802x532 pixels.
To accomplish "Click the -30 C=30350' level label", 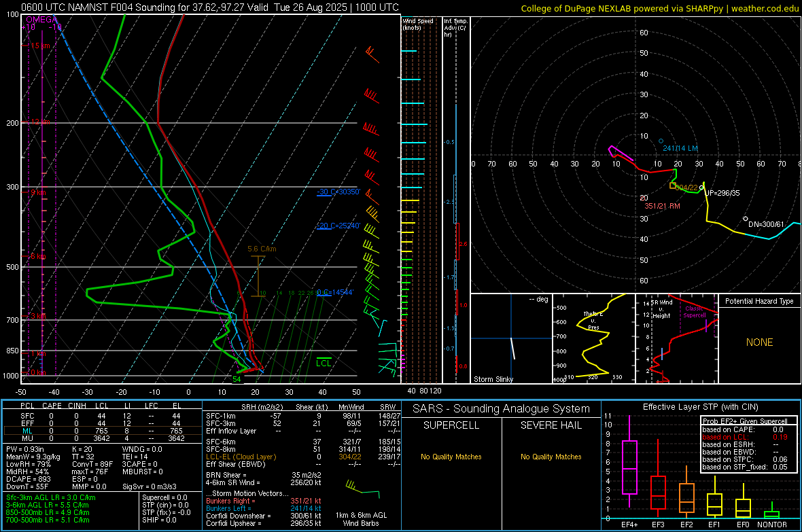I will click(x=338, y=192).
